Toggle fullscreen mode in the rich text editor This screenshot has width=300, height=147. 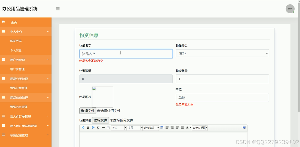point(244,128)
